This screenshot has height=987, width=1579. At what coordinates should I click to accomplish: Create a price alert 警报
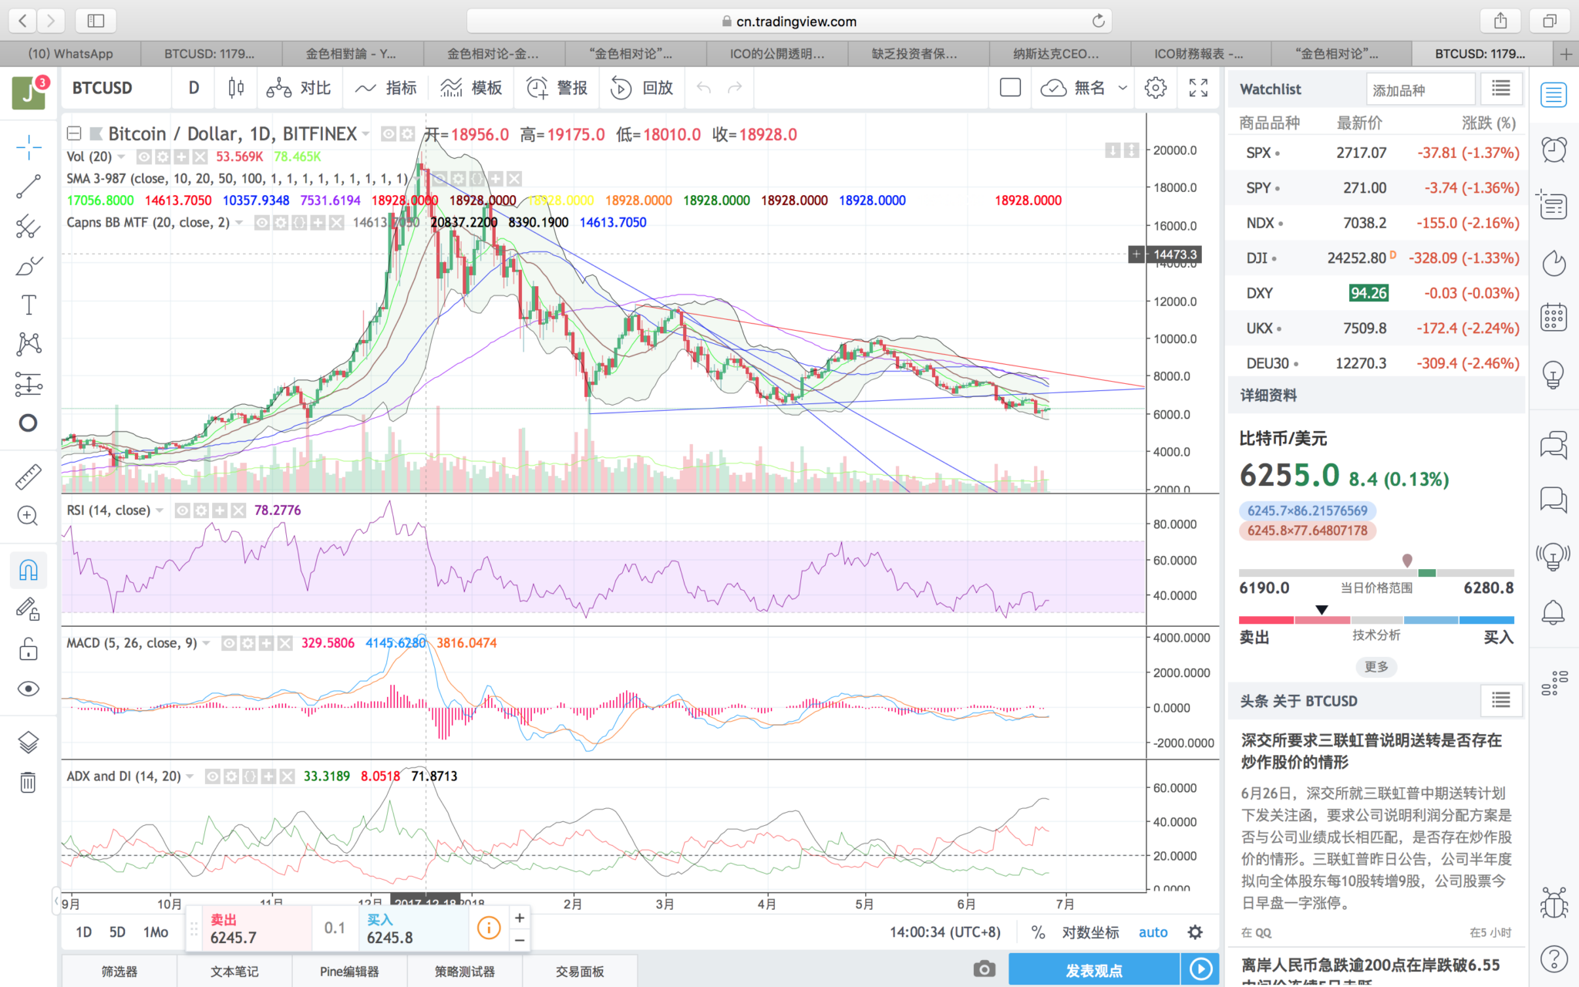point(557,88)
